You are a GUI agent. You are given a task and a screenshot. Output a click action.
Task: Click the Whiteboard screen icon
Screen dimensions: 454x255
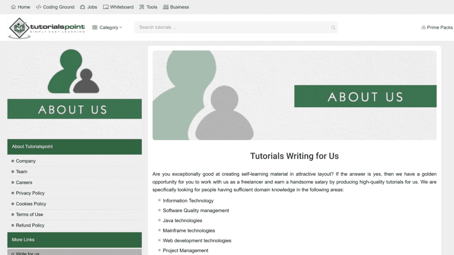click(x=106, y=7)
